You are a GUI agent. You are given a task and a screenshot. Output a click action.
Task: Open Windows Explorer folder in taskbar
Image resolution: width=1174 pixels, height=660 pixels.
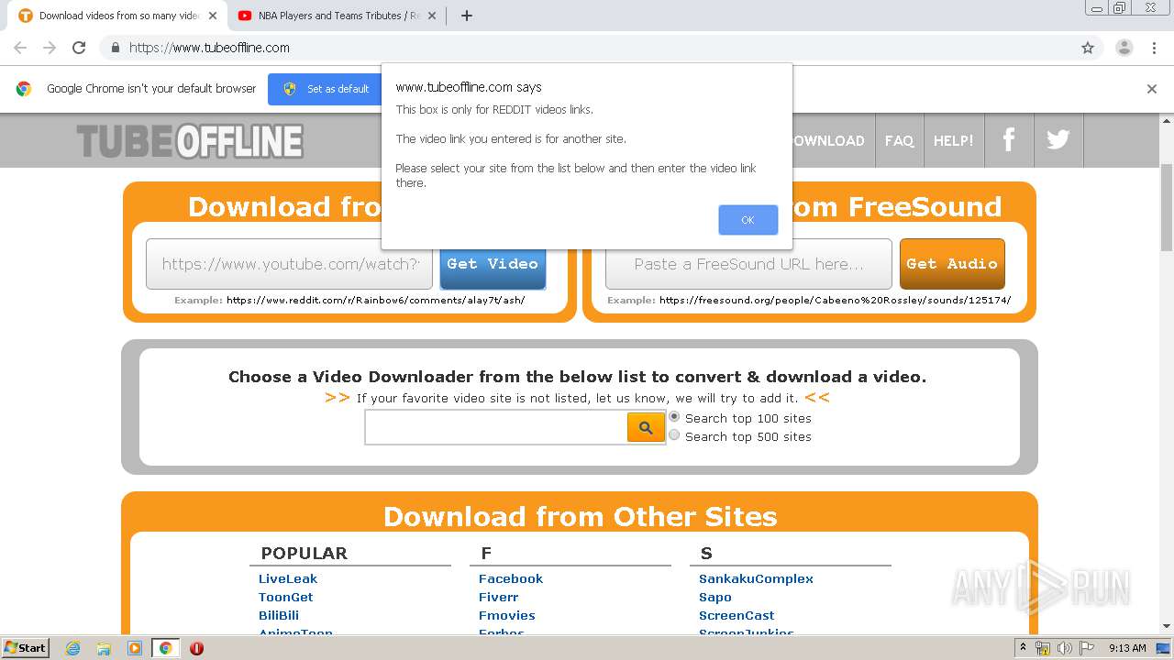click(x=104, y=648)
